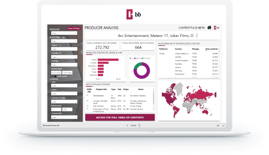The height and width of the screenshot is (155, 269).
Task: Click the Update end date field
Action: [67, 73]
